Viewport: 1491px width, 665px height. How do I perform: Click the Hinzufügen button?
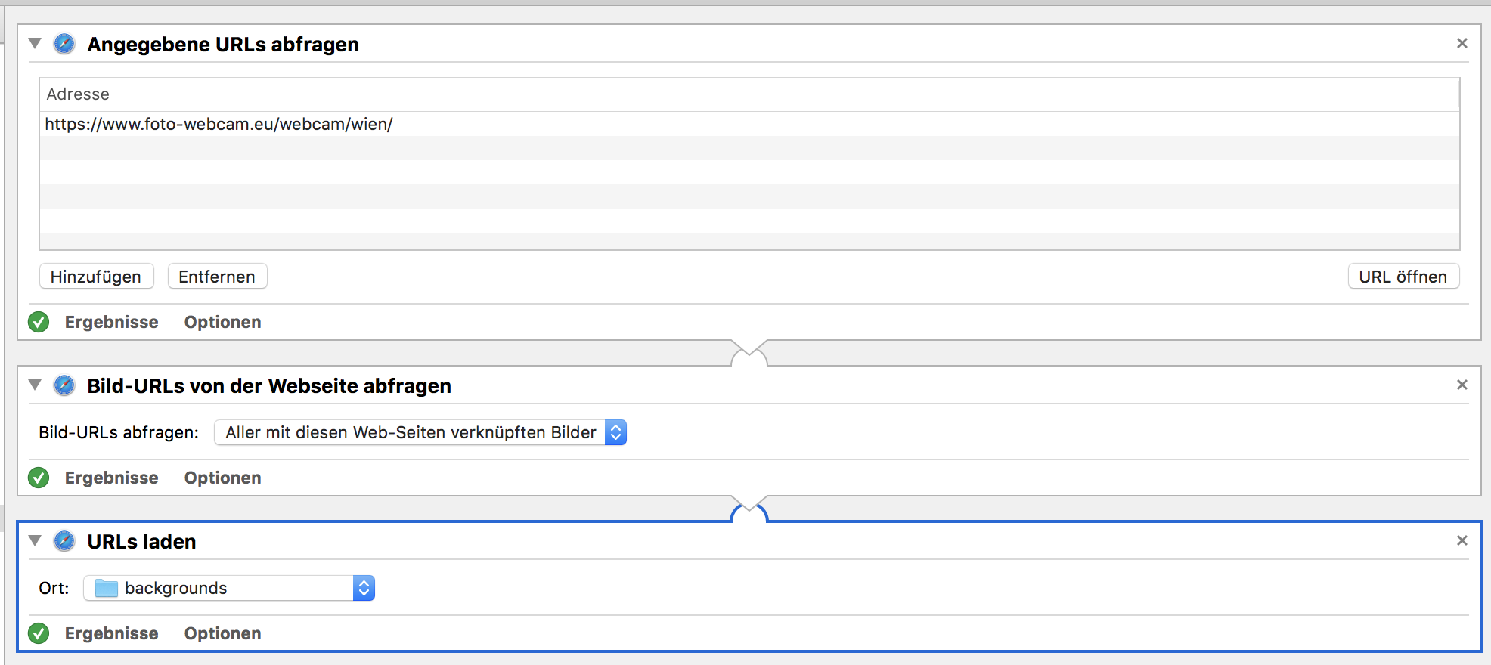point(96,277)
